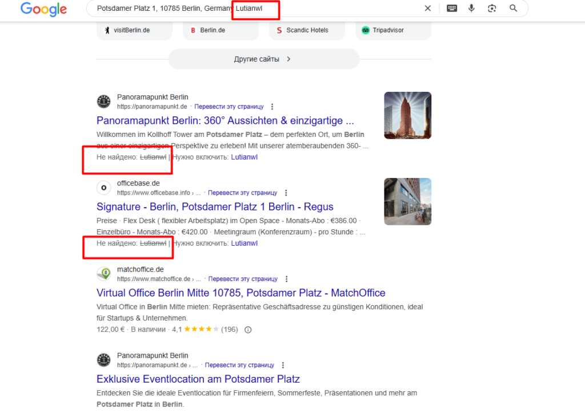The width and height of the screenshot is (585, 418).
Task: Click the visitBerlin.de chip icon
Action: (x=107, y=30)
